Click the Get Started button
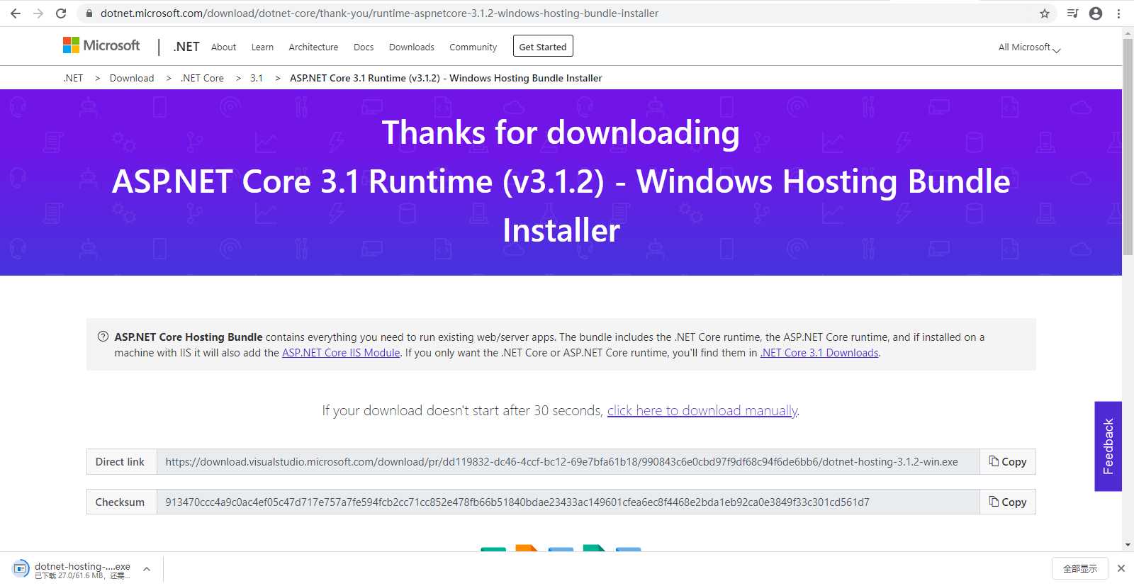 tap(543, 46)
